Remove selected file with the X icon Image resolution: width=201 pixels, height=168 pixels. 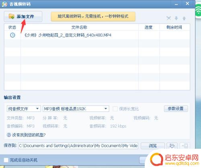click(x=168, y=18)
